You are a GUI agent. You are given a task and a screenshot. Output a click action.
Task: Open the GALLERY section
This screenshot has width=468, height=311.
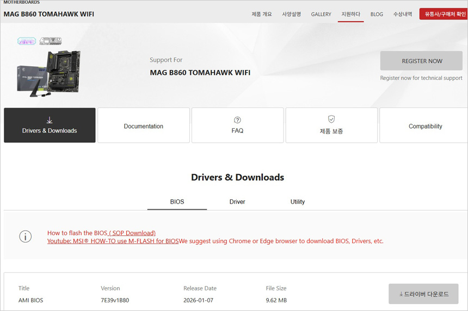[x=321, y=14]
